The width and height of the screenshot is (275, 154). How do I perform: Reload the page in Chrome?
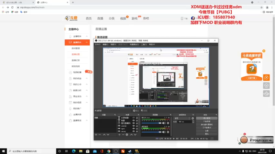click(x=12, y=7)
